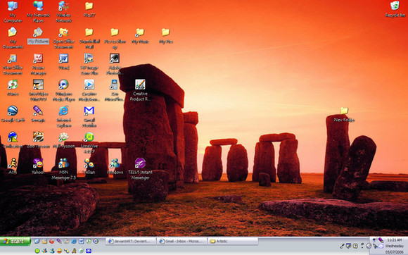Click the highlighted My Pictures shortcut
The height and width of the screenshot is (255, 408).
38,36
